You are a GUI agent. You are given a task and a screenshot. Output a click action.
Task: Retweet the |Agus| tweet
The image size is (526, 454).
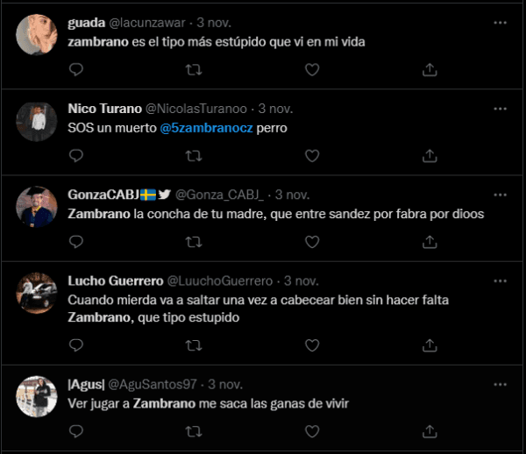pos(193,430)
